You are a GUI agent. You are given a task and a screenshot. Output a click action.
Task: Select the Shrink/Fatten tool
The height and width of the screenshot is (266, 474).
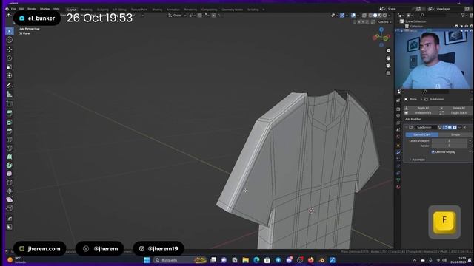(10, 191)
